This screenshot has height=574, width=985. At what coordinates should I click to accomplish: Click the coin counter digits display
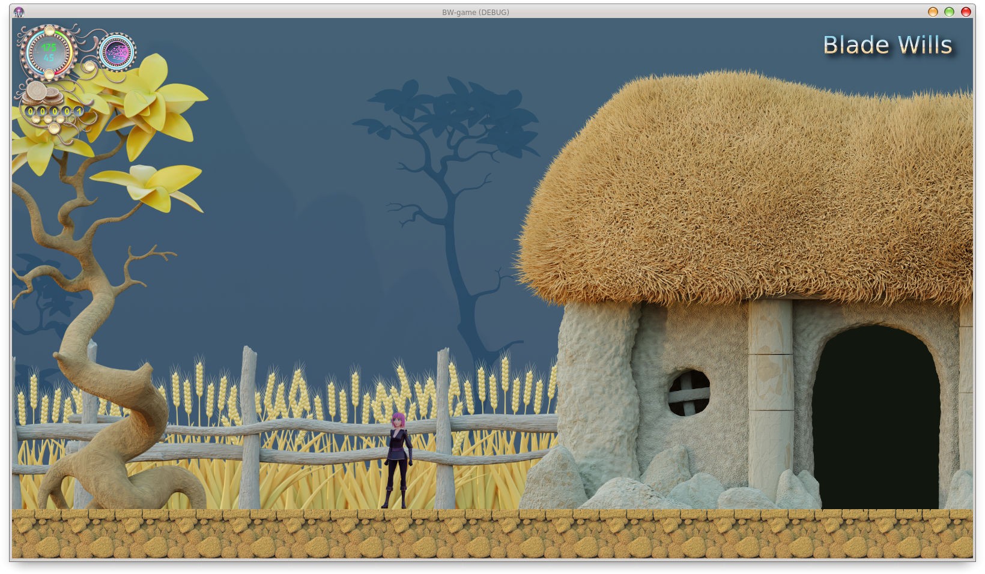click(x=54, y=112)
